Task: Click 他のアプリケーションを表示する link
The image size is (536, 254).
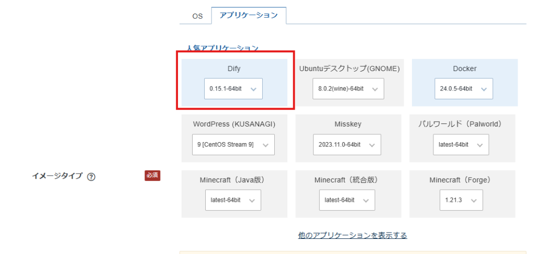Action: [352, 235]
